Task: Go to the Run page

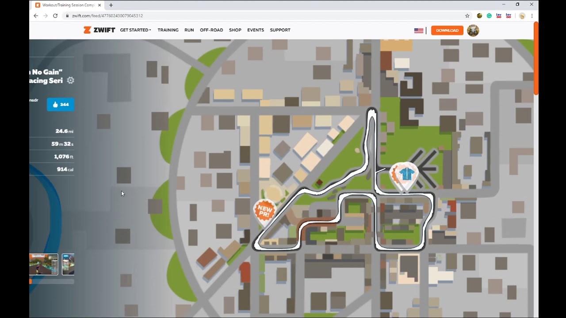Action: click(x=189, y=30)
